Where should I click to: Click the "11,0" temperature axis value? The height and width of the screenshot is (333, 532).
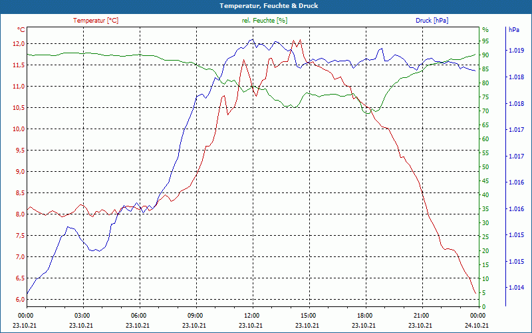point(19,87)
